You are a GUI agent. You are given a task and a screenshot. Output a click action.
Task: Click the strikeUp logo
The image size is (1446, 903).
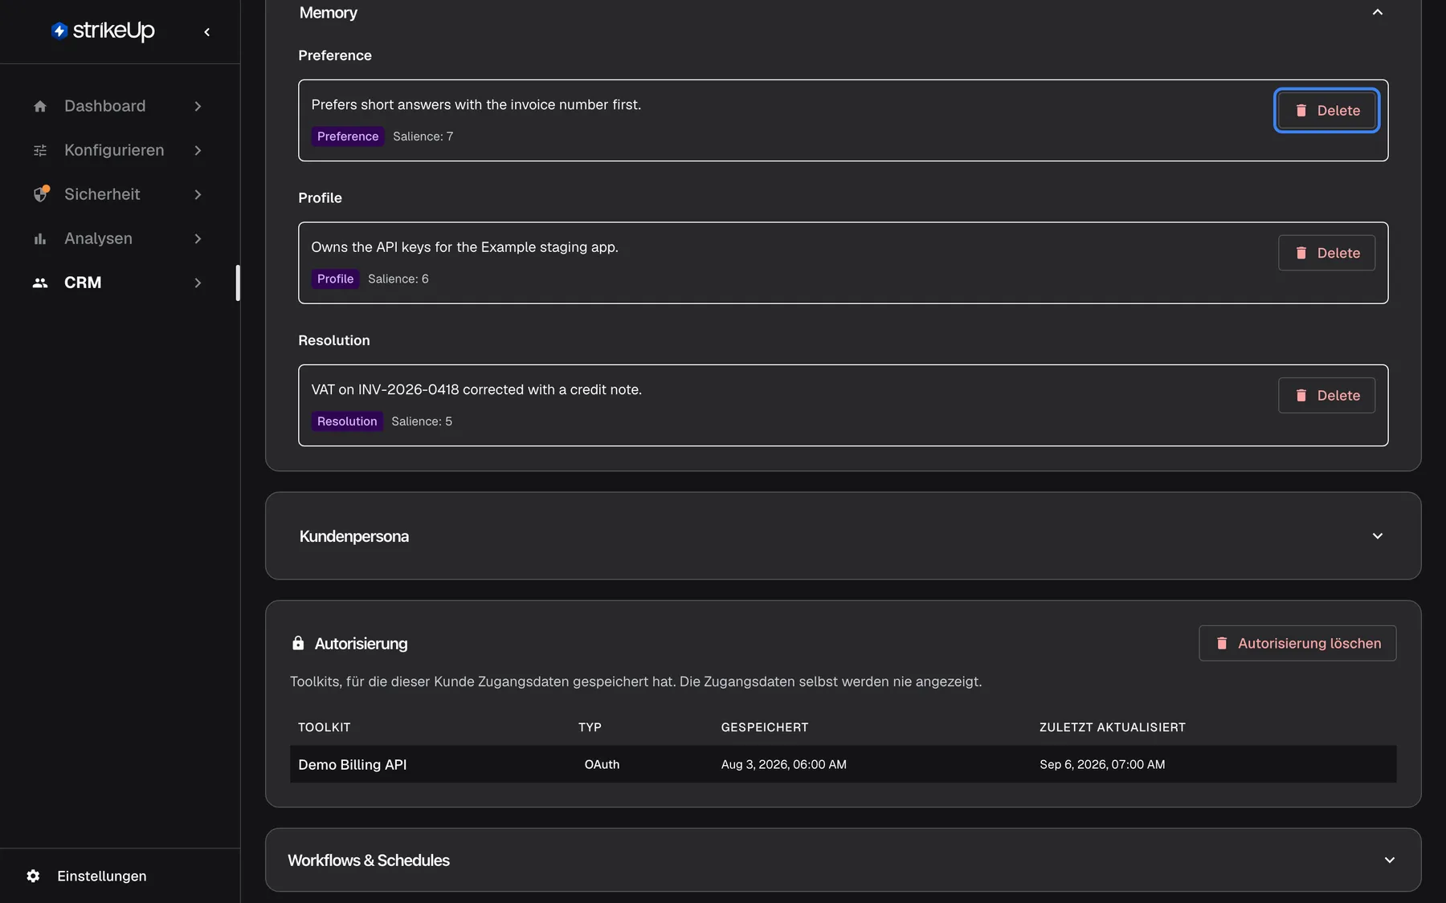click(103, 31)
